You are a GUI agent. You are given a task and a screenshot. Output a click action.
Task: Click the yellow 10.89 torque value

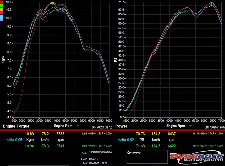(29, 134)
